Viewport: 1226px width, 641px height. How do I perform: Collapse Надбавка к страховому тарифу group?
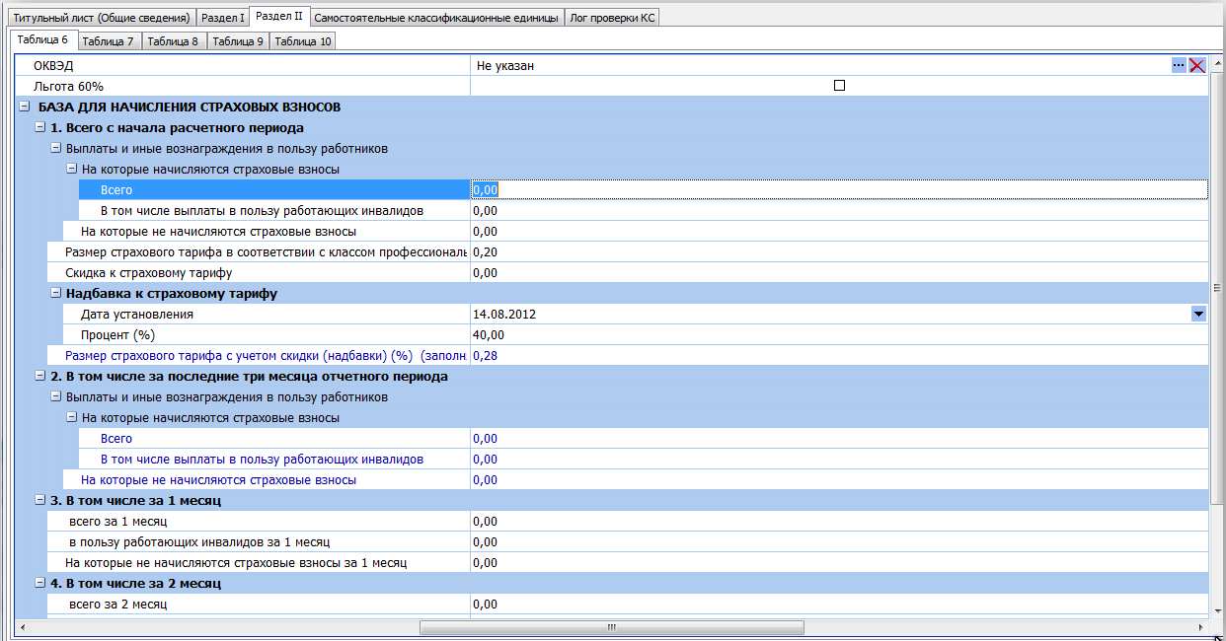click(x=55, y=293)
